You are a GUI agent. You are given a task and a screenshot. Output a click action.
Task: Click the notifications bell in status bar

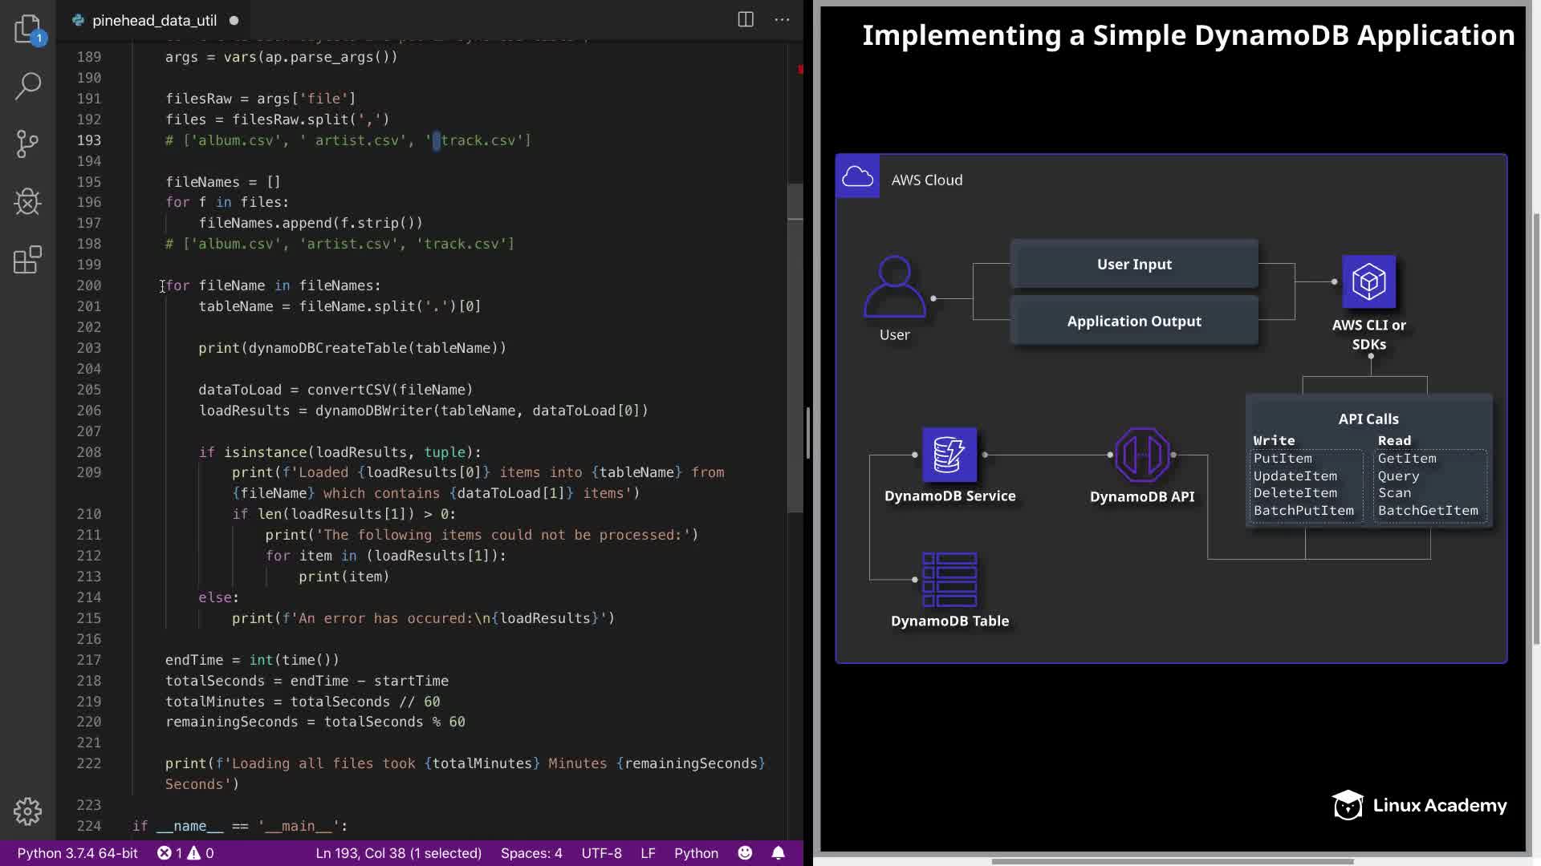point(778,853)
